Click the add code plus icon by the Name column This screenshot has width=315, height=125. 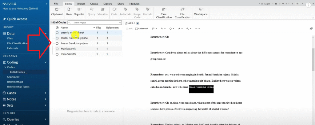click(57, 28)
